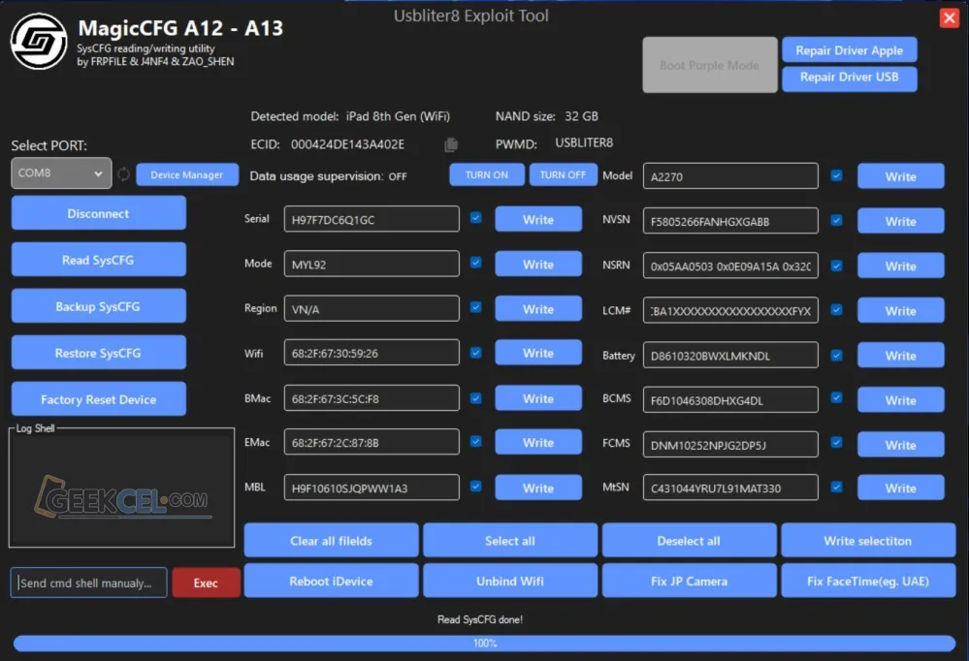
Task: Click the refresh port icon
Action: click(x=123, y=174)
